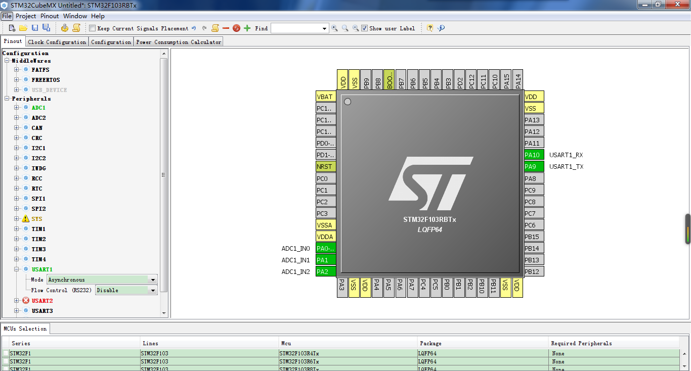Screen dimensions: 691x371
Task: Switch to the Configuration tab
Action: click(x=111, y=42)
